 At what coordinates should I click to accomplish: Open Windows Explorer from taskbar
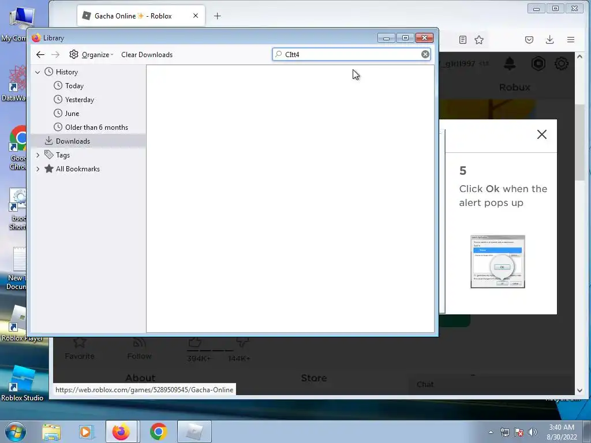[51, 431]
